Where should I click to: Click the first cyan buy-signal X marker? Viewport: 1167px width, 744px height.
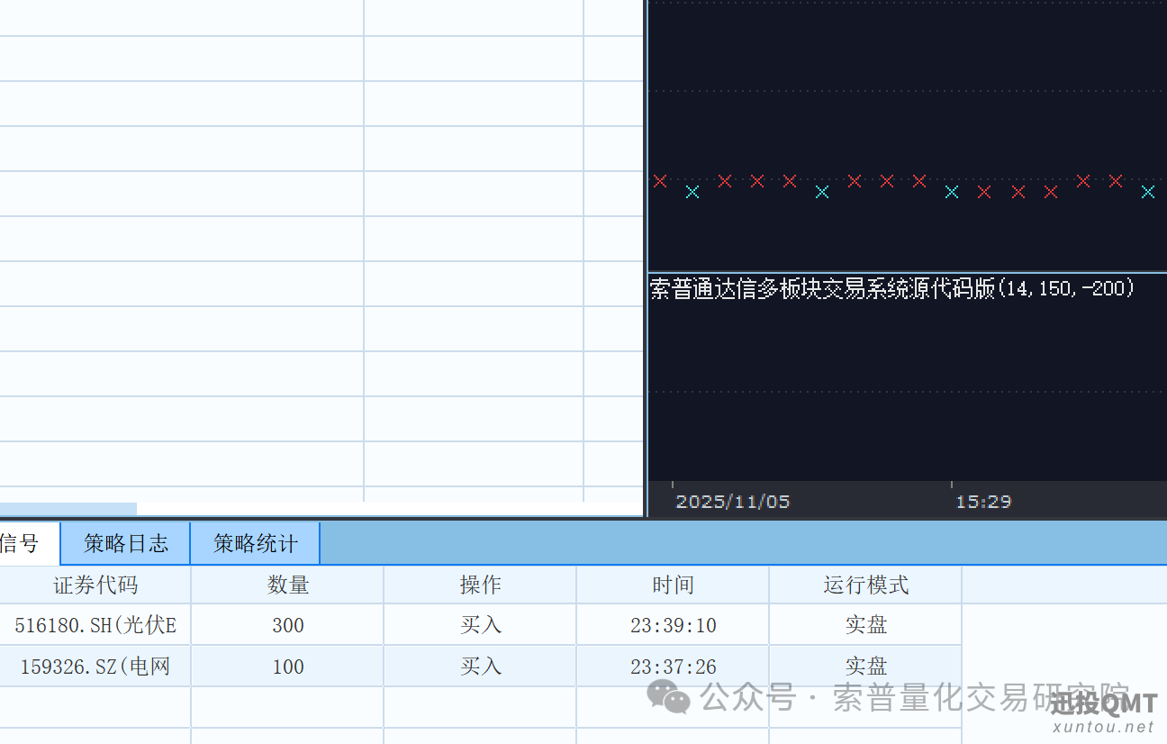point(692,191)
